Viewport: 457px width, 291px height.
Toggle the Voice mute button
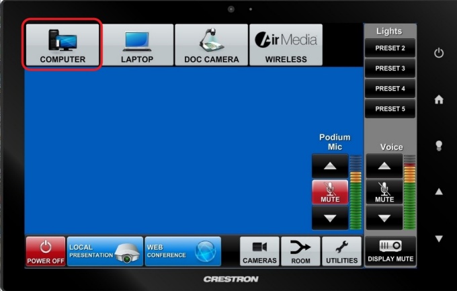(x=384, y=192)
